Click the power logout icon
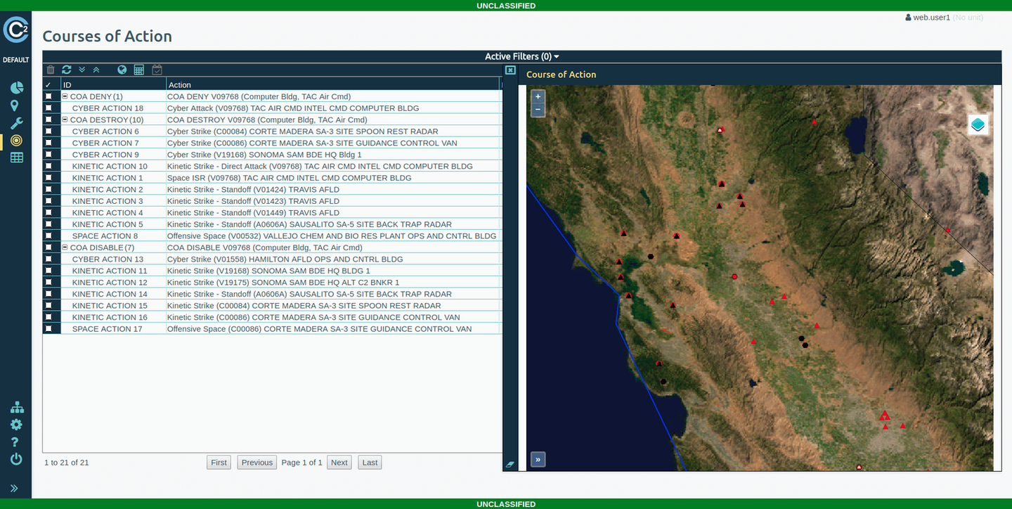Image resolution: width=1012 pixels, height=509 pixels. pos(16,459)
